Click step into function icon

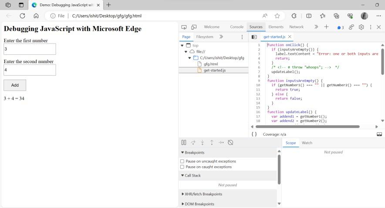[x=203, y=142]
